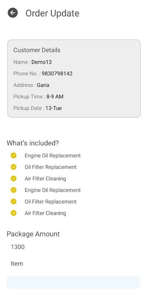Tap the back arrow icon

tap(13, 13)
